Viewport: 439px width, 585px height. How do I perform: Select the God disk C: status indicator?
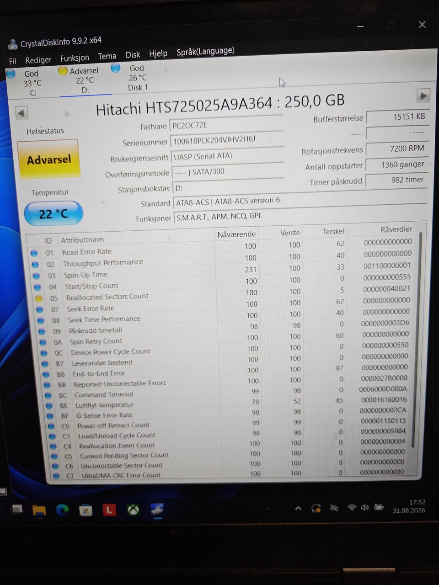(26, 83)
